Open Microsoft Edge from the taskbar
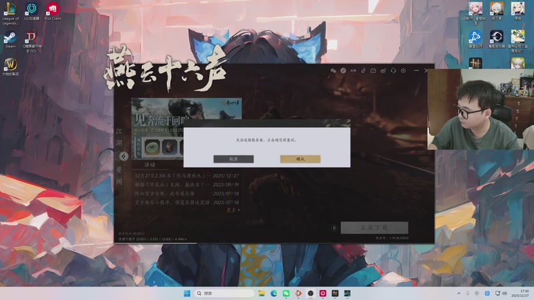 [274, 293]
